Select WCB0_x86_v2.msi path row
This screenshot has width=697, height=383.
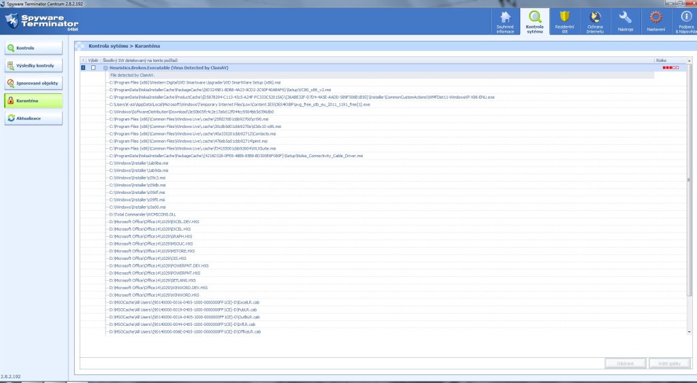[220, 90]
